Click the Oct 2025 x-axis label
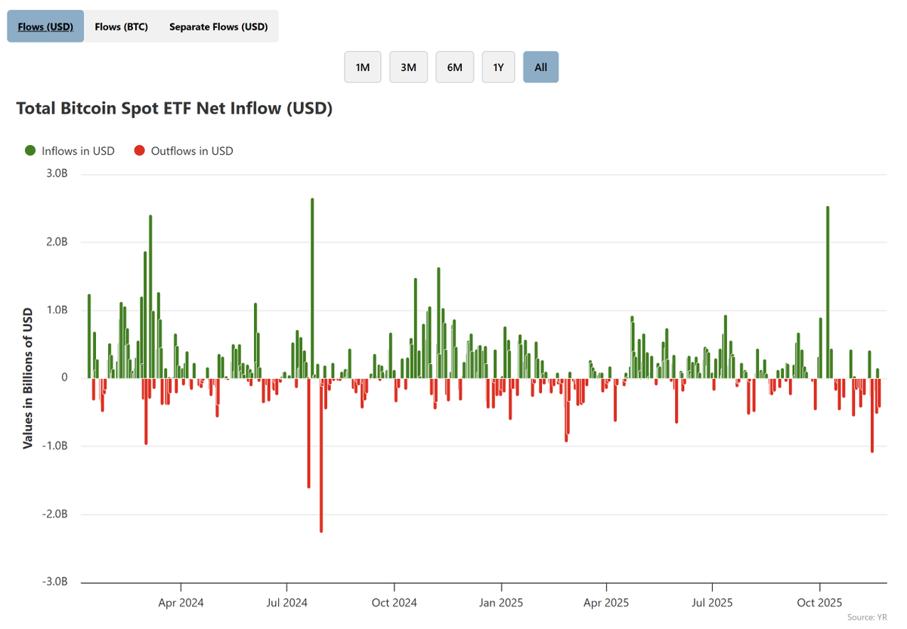907x629 pixels. tap(820, 603)
